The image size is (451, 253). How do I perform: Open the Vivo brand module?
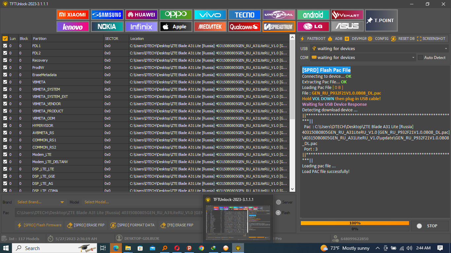coord(210,15)
